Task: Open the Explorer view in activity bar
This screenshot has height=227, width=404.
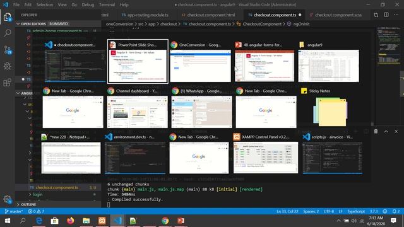Action: [7, 17]
